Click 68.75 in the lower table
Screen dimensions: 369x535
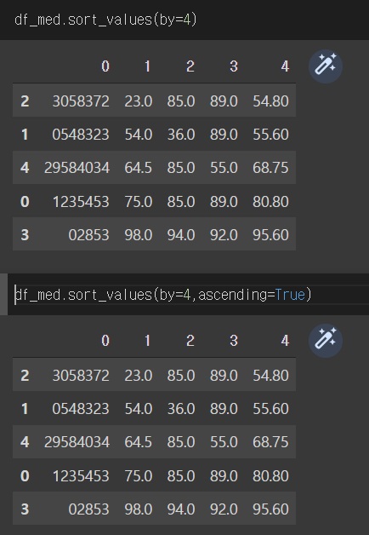[270, 442]
